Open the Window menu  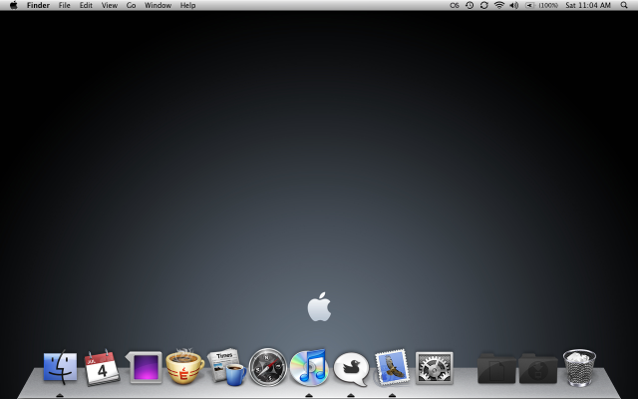[x=158, y=5]
